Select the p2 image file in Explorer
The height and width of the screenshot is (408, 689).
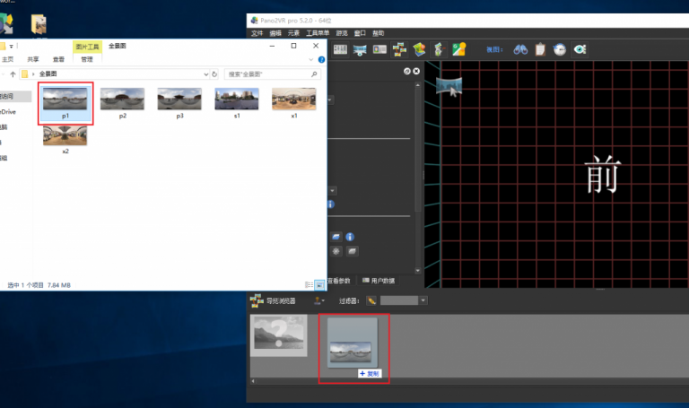[x=123, y=103]
